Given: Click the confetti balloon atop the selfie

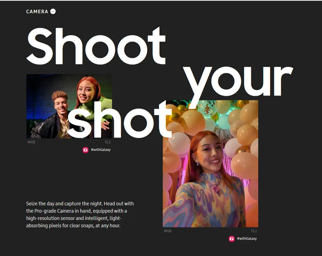Looking at the screenshot, I should click(x=207, y=108).
